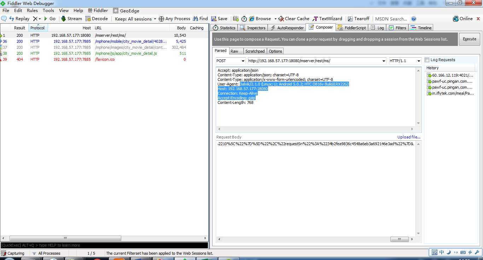Switch to the Filters tab
483x260 pixels.
click(x=397, y=28)
